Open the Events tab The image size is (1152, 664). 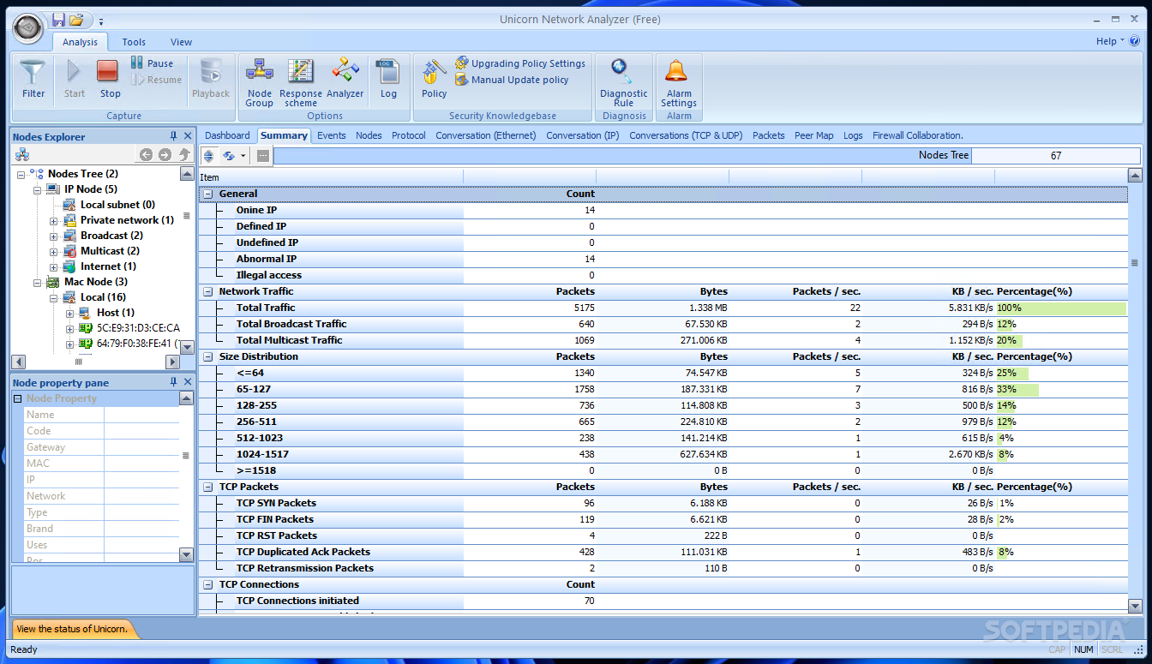332,135
